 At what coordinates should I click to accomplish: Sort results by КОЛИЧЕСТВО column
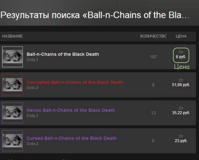153,36
